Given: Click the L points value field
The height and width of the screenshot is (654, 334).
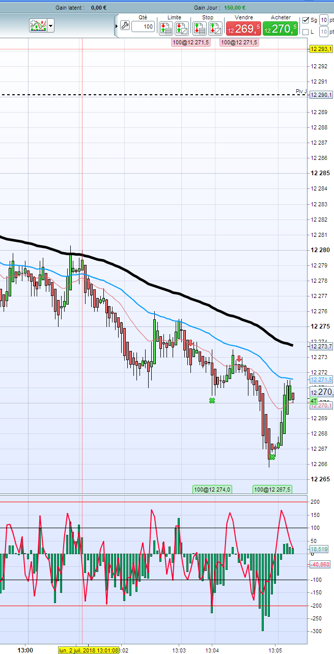Looking at the screenshot, I should click(x=323, y=32).
